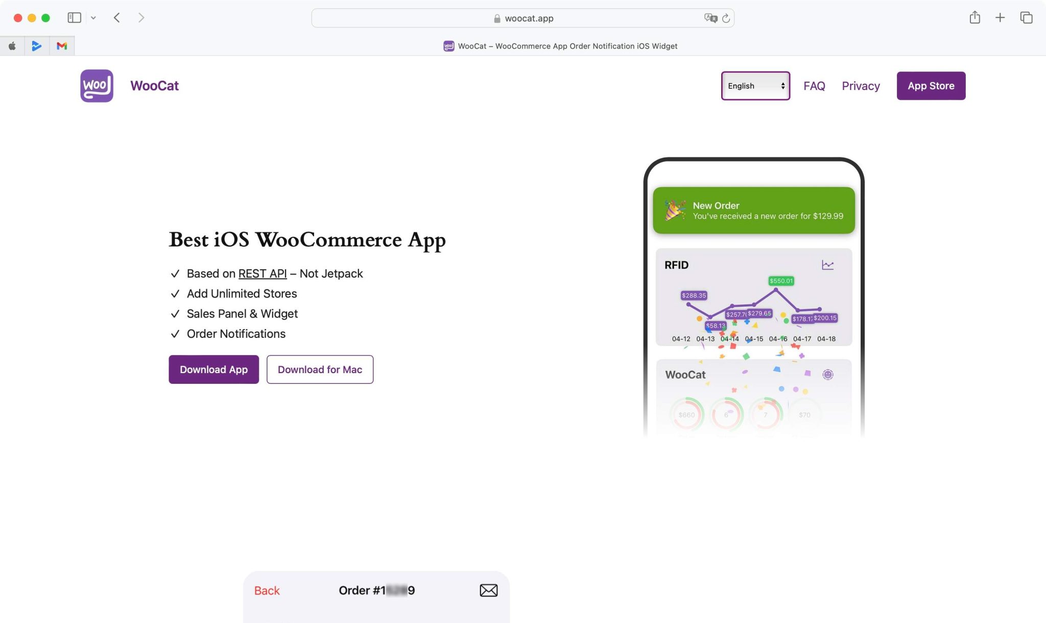Expand the sidebar options chevron

pos(93,17)
